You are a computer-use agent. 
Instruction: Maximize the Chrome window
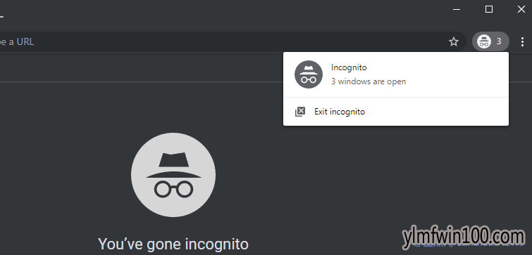489,9
